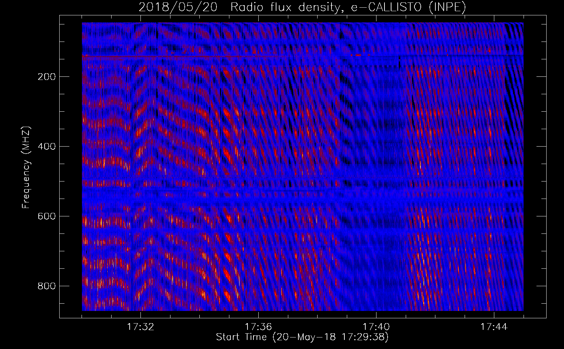Click the 17:44 time tick label
Viewport: 564px width, 349px height.
coord(494,327)
